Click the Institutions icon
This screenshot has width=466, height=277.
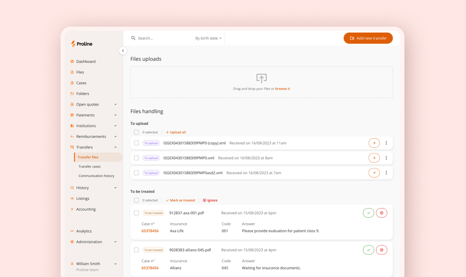(72, 126)
